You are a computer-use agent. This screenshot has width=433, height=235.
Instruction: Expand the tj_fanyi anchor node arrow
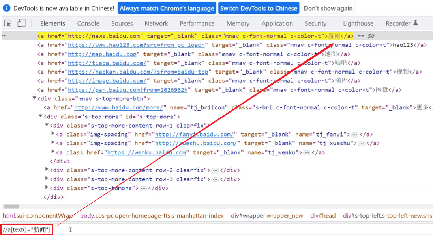tap(53, 133)
